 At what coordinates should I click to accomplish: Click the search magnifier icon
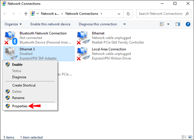(x=187, y=14)
